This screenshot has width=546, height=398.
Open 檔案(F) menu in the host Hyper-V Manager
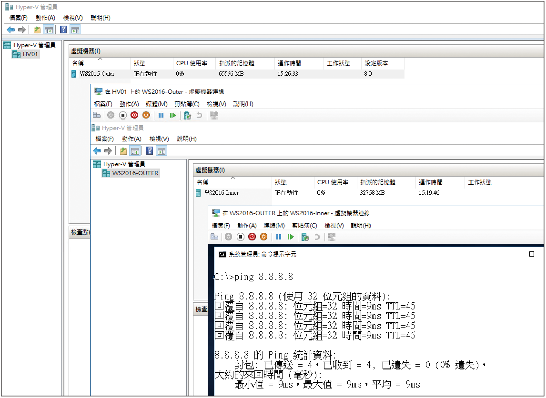pos(18,18)
